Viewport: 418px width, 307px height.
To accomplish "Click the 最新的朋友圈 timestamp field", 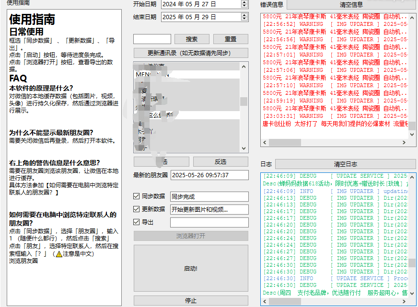I will (209, 175).
